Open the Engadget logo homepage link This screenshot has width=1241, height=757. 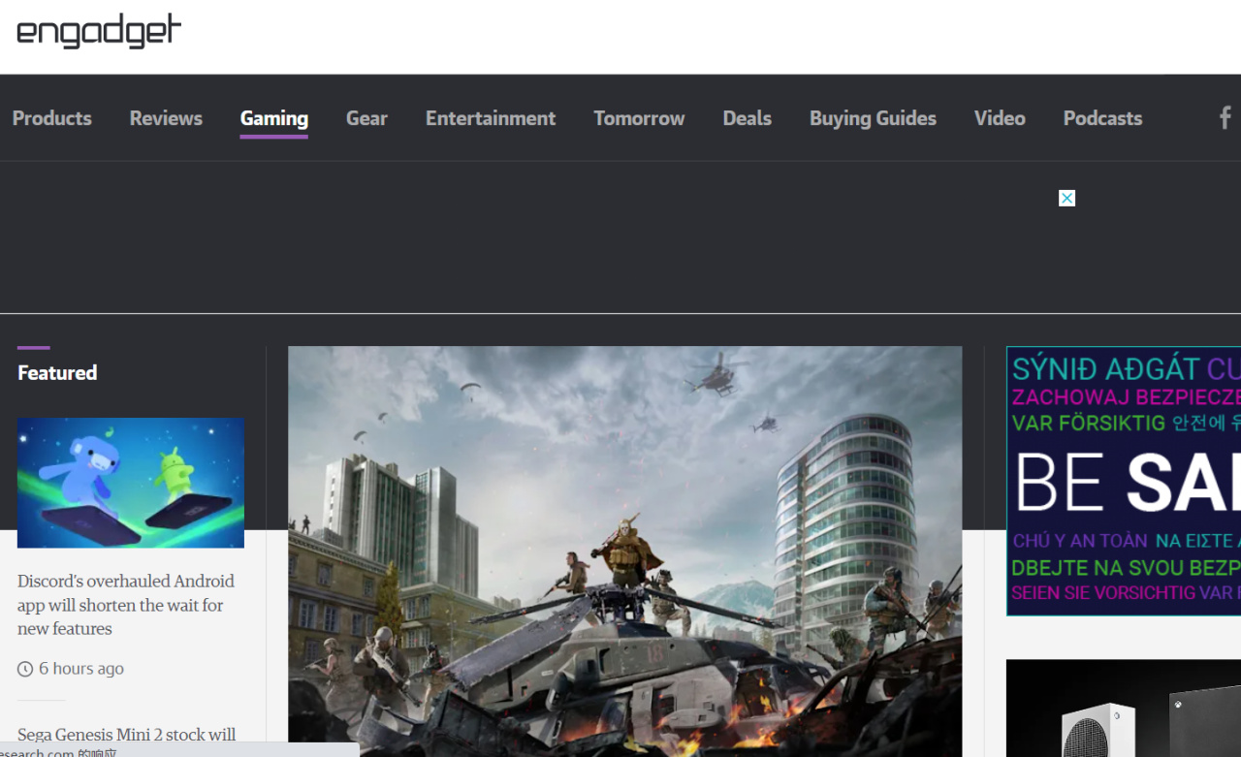click(99, 32)
